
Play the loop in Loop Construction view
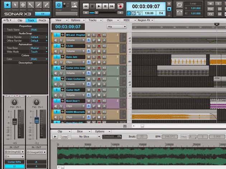point(55,137)
